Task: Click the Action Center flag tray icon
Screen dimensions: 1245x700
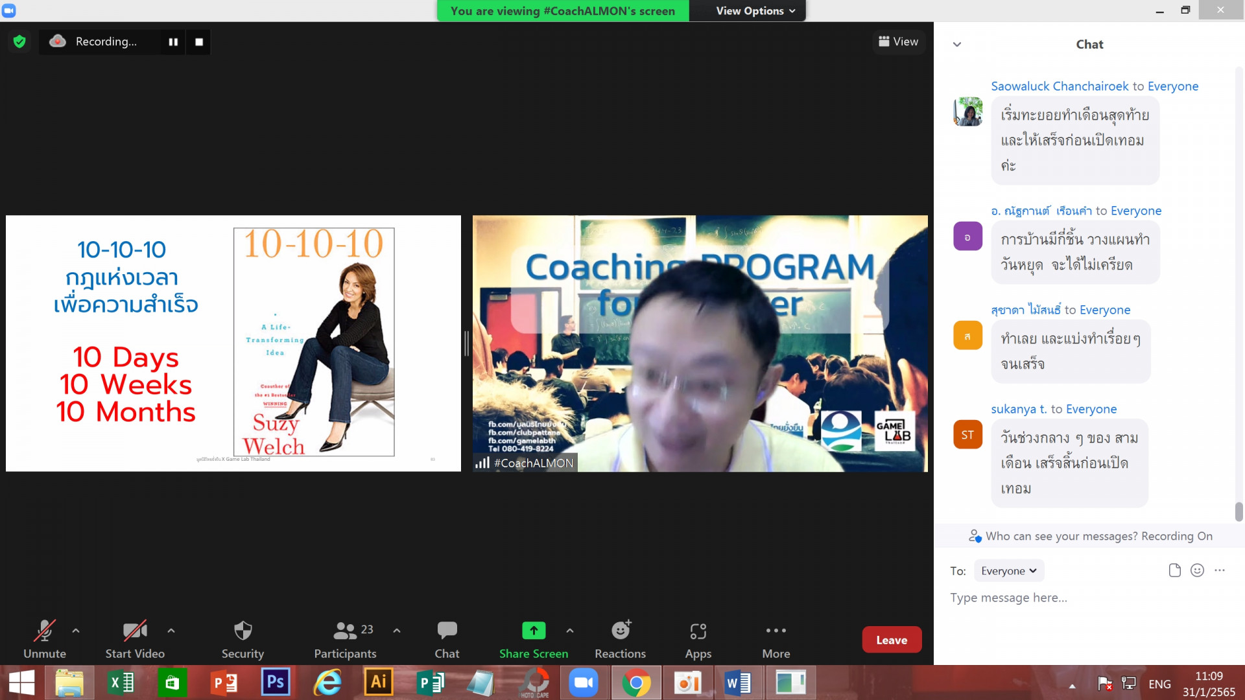Action: pos(1105,683)
